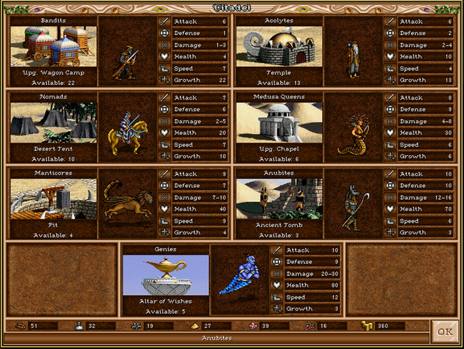Click the "Anubites" status bar text

coord(217,338)
